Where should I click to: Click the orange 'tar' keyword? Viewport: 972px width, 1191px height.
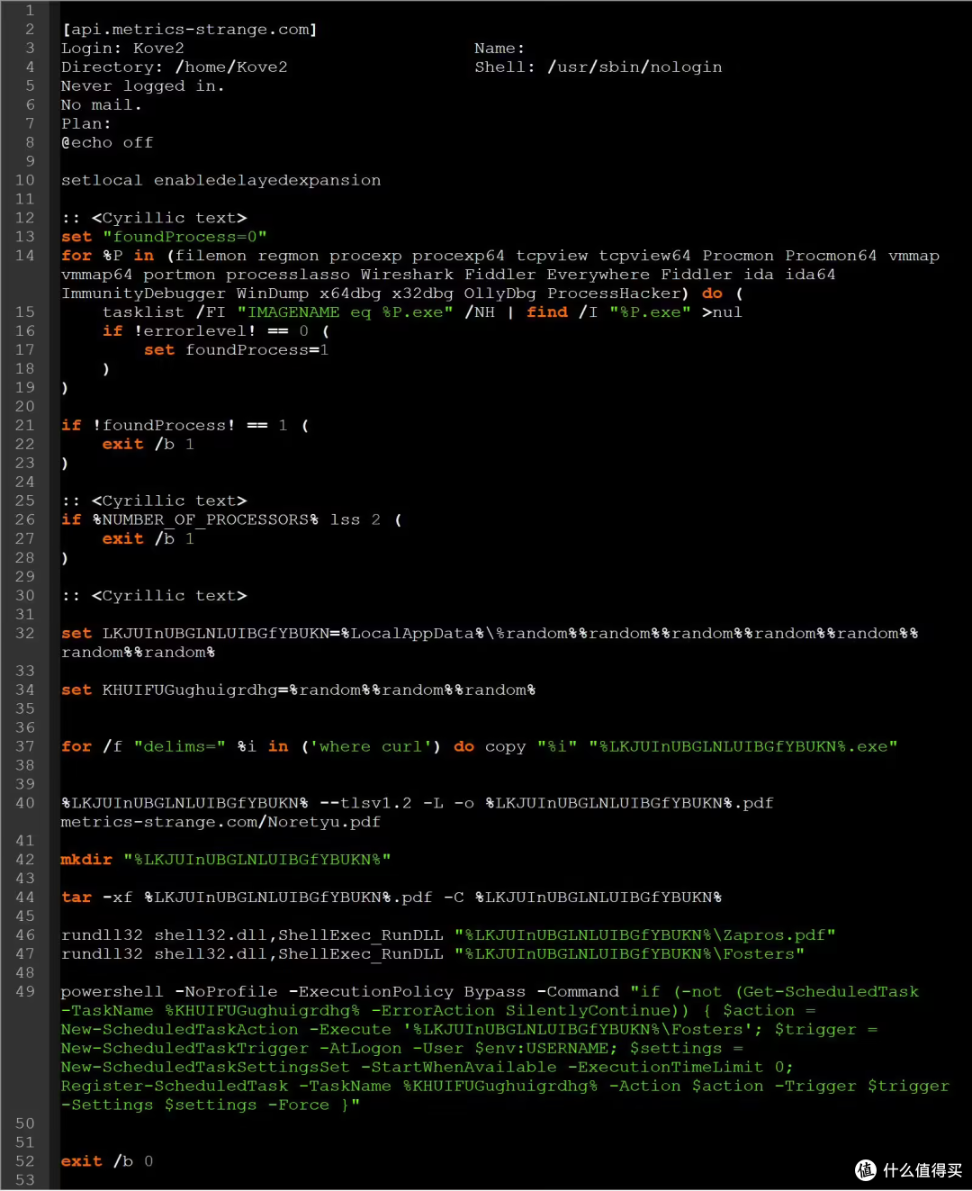76,898
